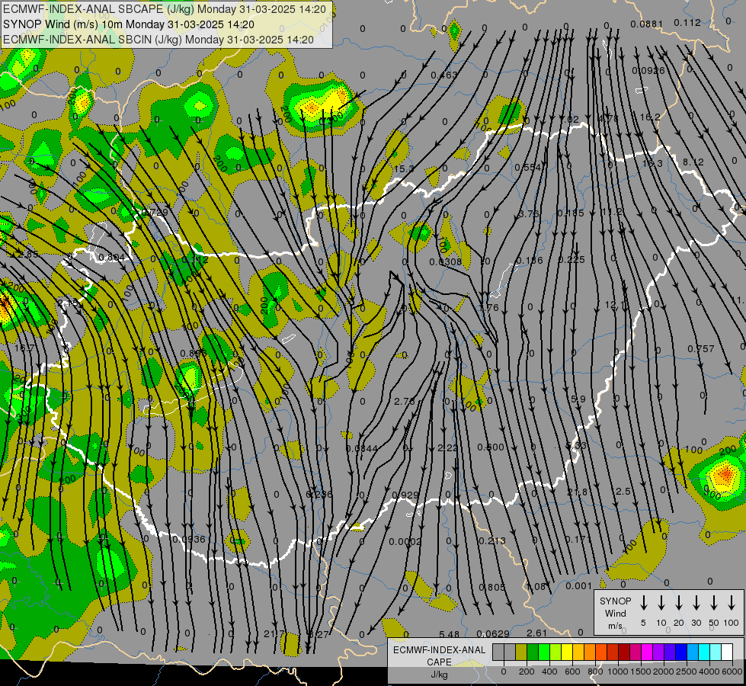
Task: Click the 0.804 value on the map
Action: pos(111,258)
